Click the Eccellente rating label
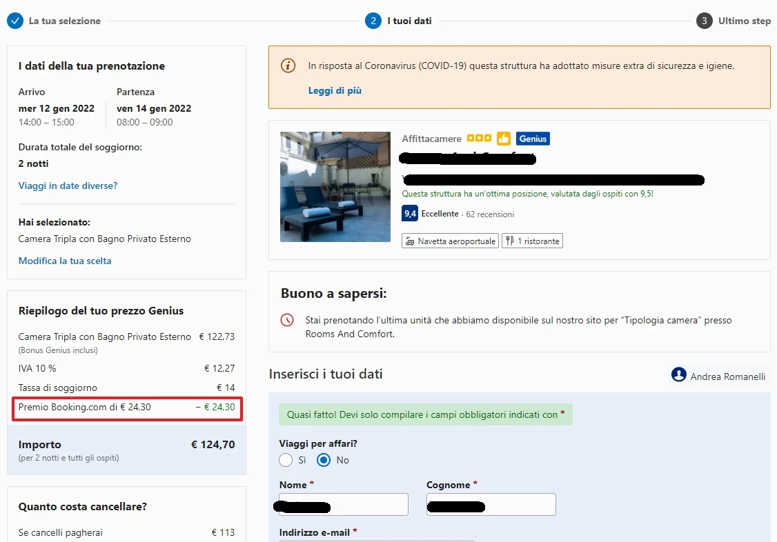777x542 pixels. (x=440, y=214)
